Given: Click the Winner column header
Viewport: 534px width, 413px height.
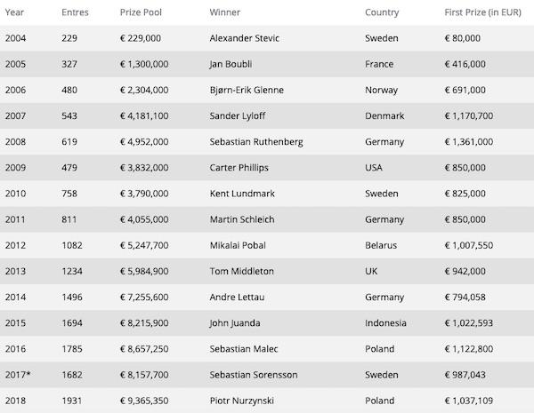Looking at the screenshot, I should [225, 12].
